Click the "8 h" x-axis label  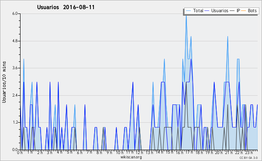pyautogui.click(x=99, y=152)
